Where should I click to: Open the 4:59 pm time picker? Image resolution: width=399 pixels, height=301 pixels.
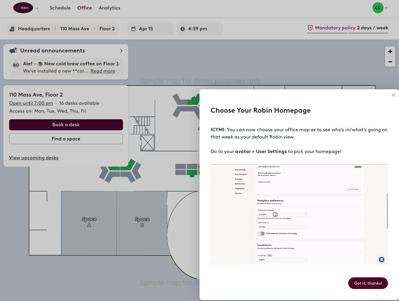pyautogui.click(x=199, y=29)
